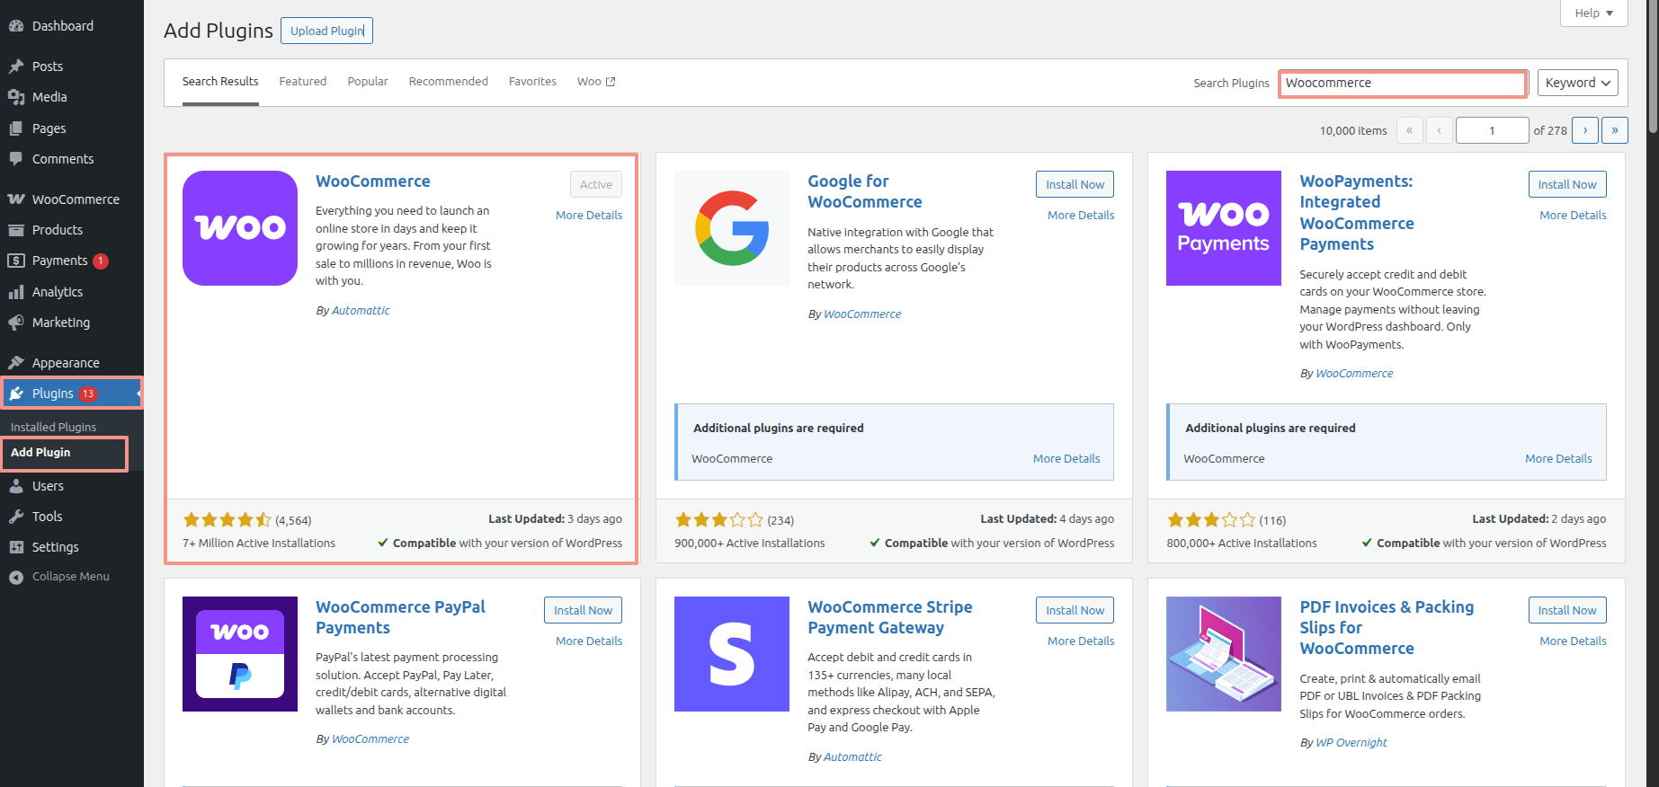Click the page vertical scrollbar
This screenshot has width=1659, height=787.
(1652, 67)
